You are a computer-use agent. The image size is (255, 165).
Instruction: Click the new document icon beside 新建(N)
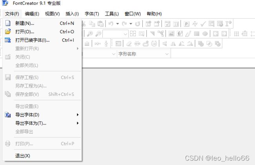tap(8, 23)
